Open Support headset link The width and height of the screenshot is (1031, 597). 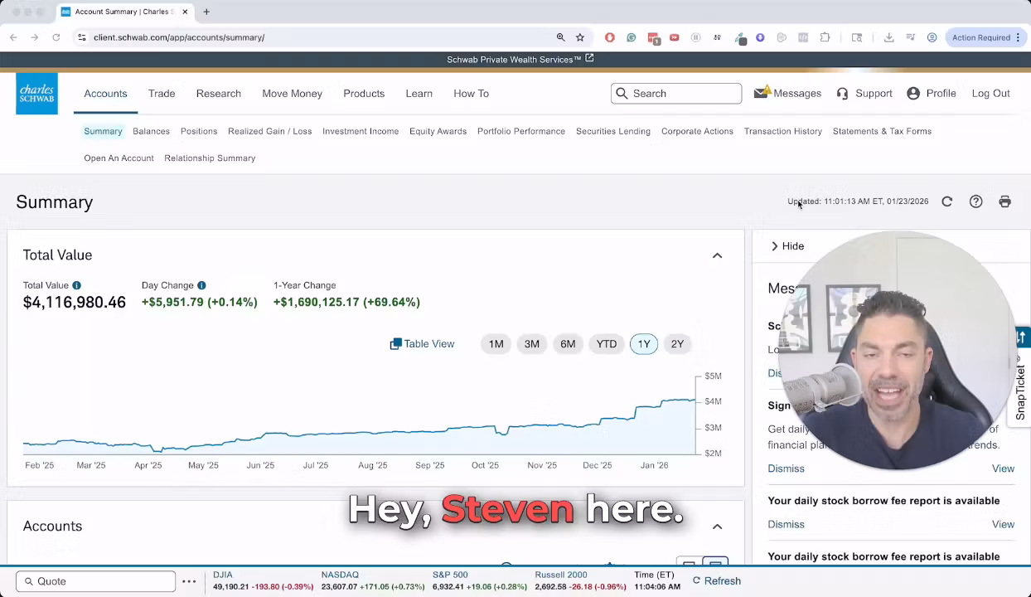click(864, 93)
